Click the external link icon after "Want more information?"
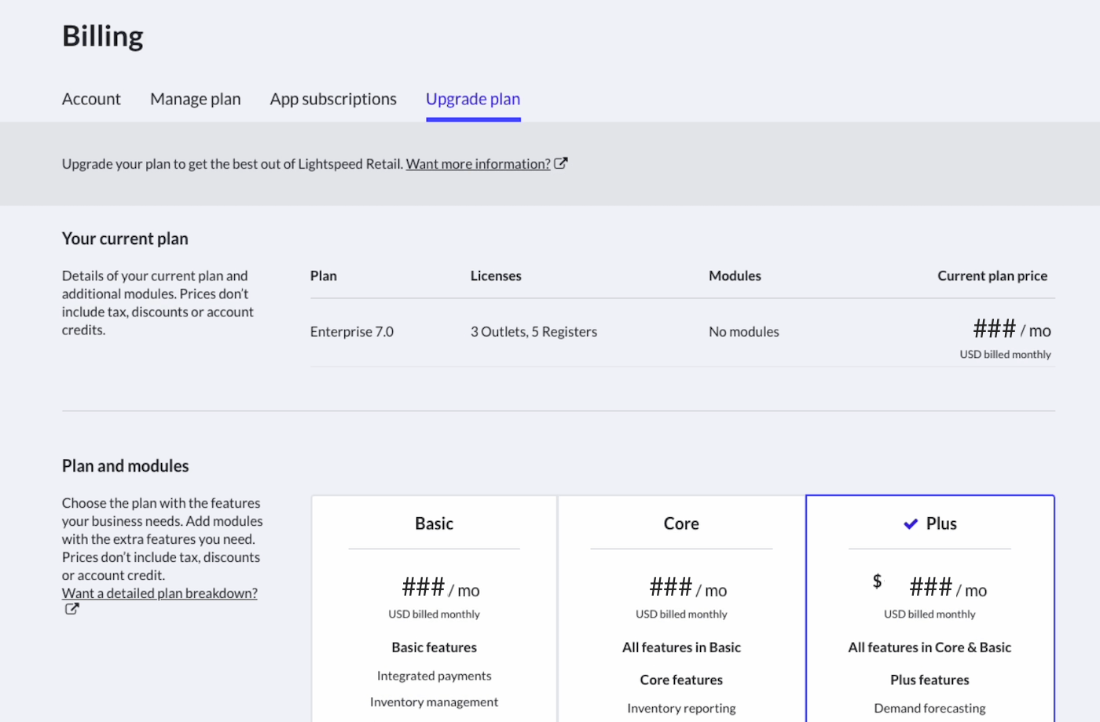Image resolution: width=1100 pixels, height=722 pixels. [x=561, y=162]
